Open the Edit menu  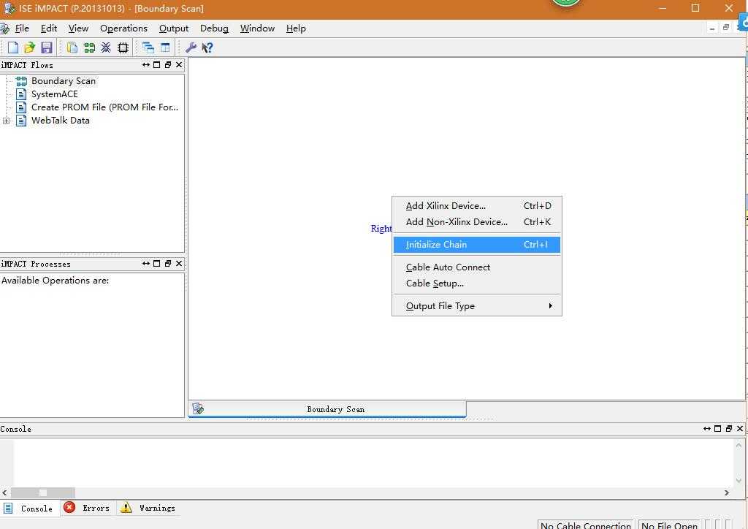pyautogui.click(x=49, y=28)
